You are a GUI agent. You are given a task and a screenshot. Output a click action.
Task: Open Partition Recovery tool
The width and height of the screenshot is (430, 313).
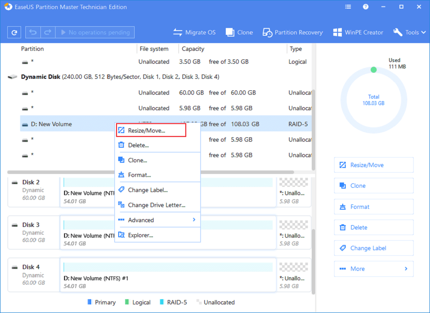coord(292,32)
